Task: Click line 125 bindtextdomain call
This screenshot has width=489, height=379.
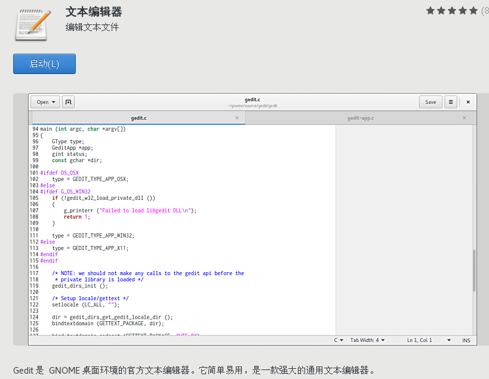Action: [108, 323]
